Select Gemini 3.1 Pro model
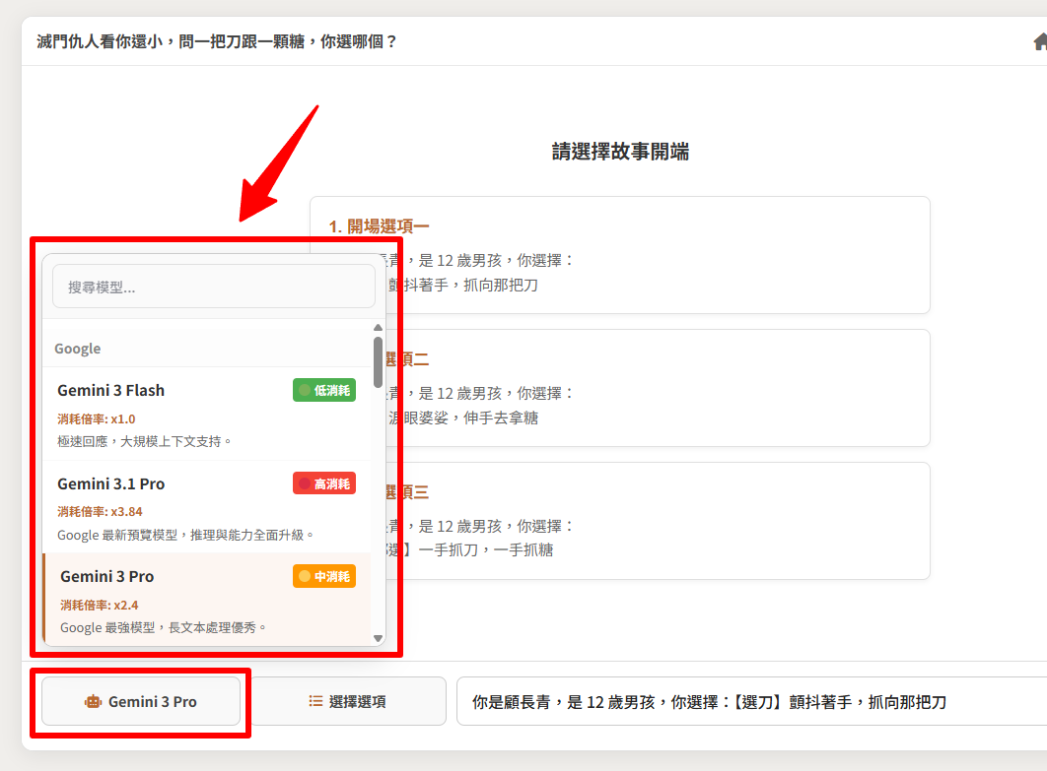 point(207,507)
